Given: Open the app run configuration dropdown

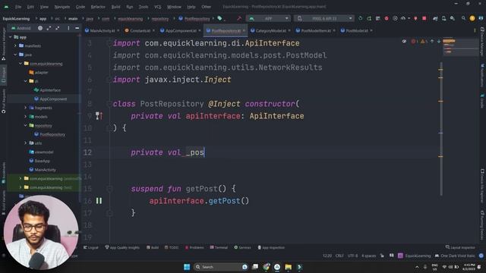Looking at the screenshot, I should click(x=268, y=18).
